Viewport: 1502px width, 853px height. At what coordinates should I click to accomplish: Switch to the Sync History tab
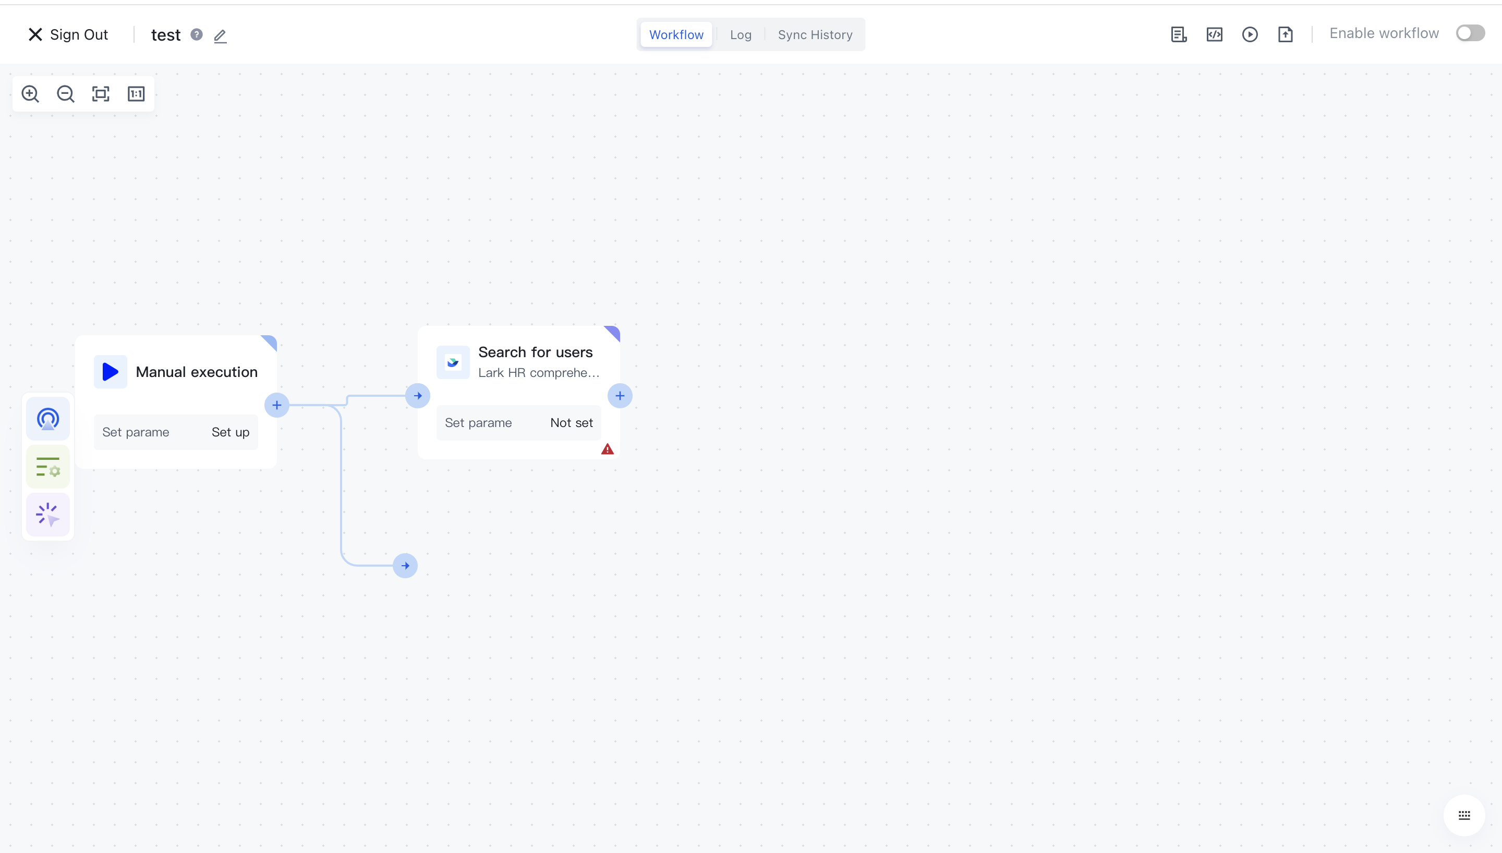[x=815, y=34]
